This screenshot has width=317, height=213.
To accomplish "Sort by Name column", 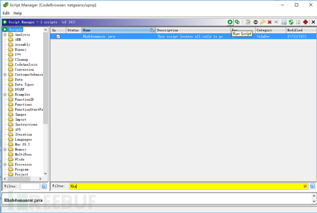I will [x=119, y=30].
